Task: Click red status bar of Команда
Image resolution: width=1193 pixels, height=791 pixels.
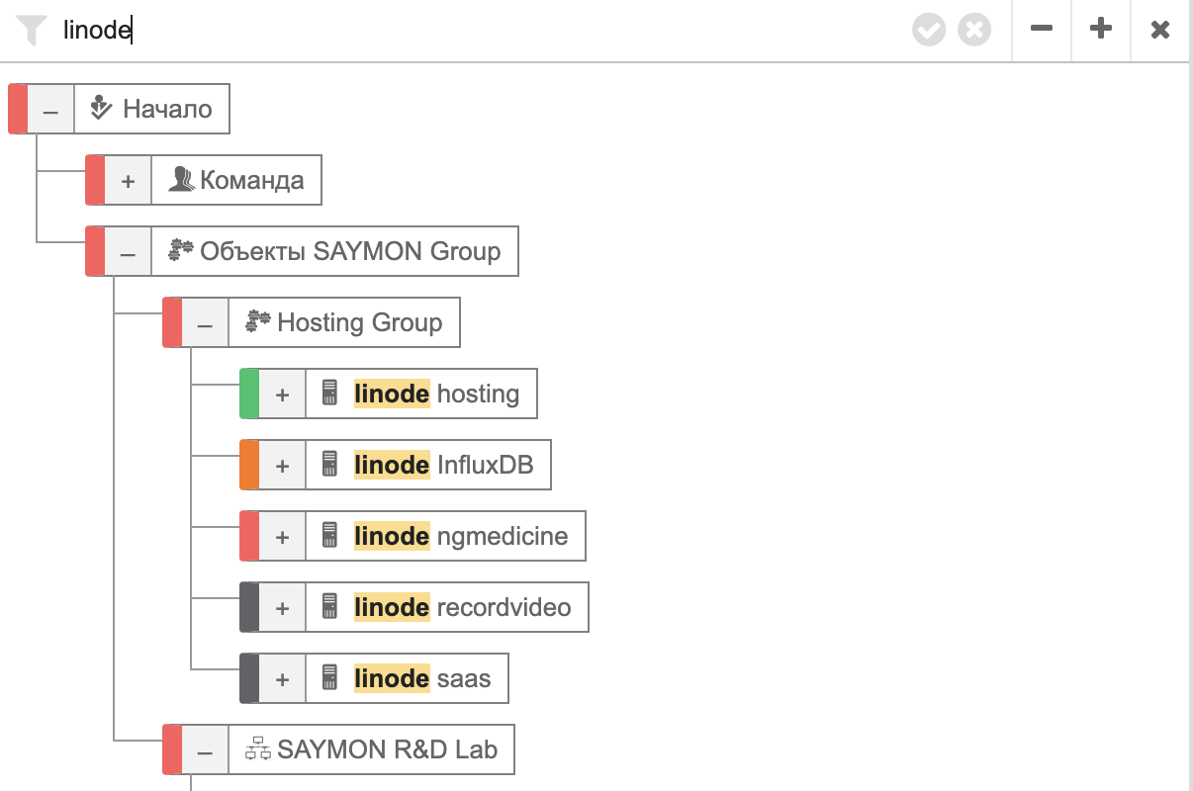Action: [95, 180]
